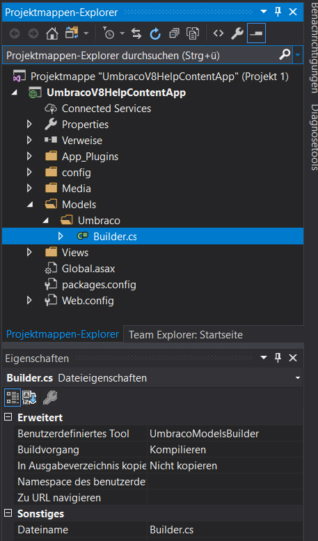Click the Global.asax file icon
This screenshot has height=541, width=318.
click(51, 269)
